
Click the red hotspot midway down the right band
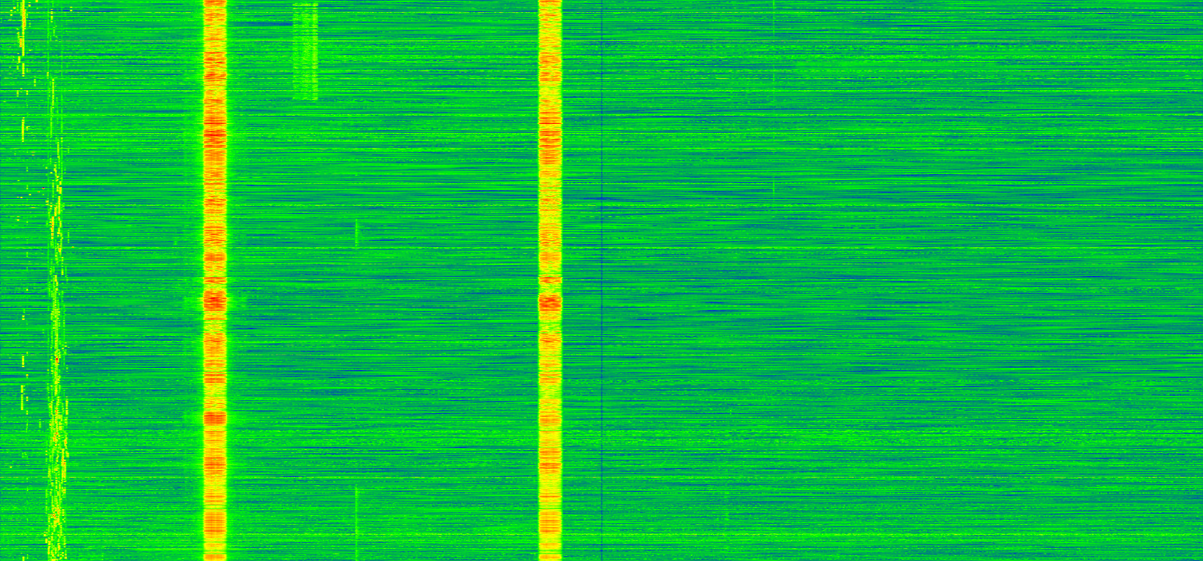[x=550, y=302]
